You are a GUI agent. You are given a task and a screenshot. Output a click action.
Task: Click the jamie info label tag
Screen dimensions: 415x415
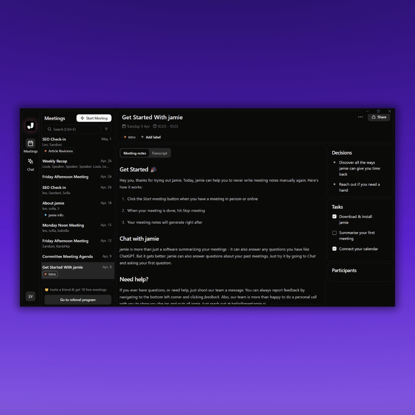coord(54,215)
